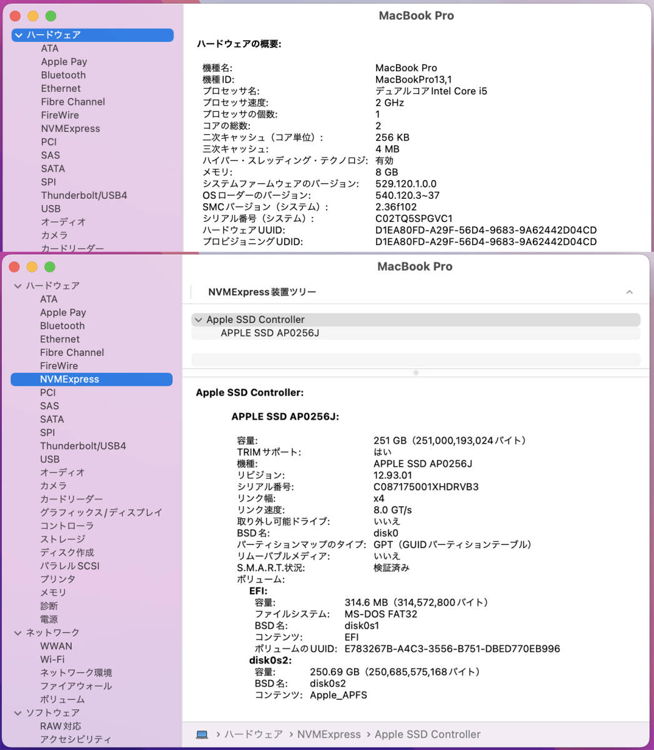Select NVMExpress in the upper window sidebar
This screenshot has width=654, height=750.
tap(71, 128)
